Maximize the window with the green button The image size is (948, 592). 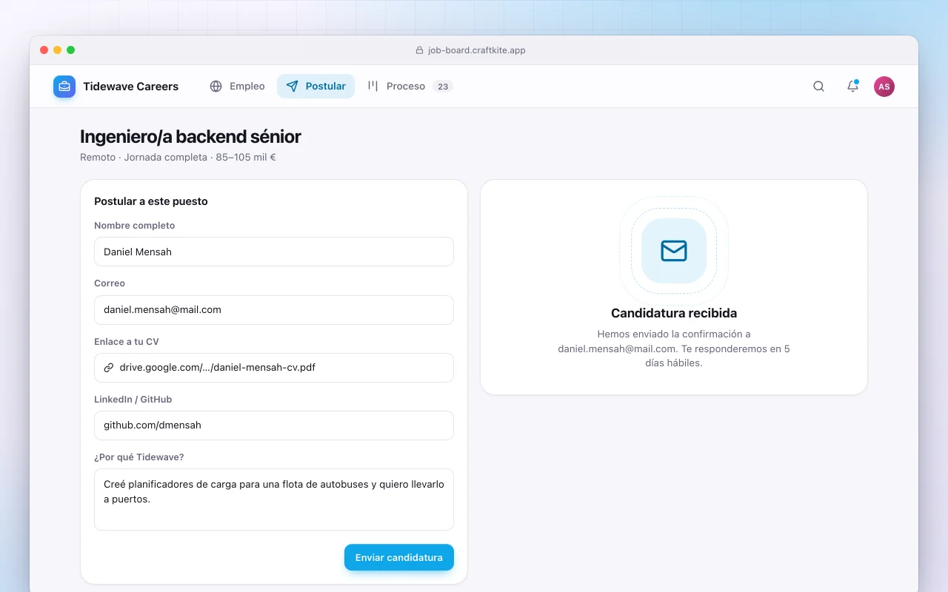pos(71,50)
